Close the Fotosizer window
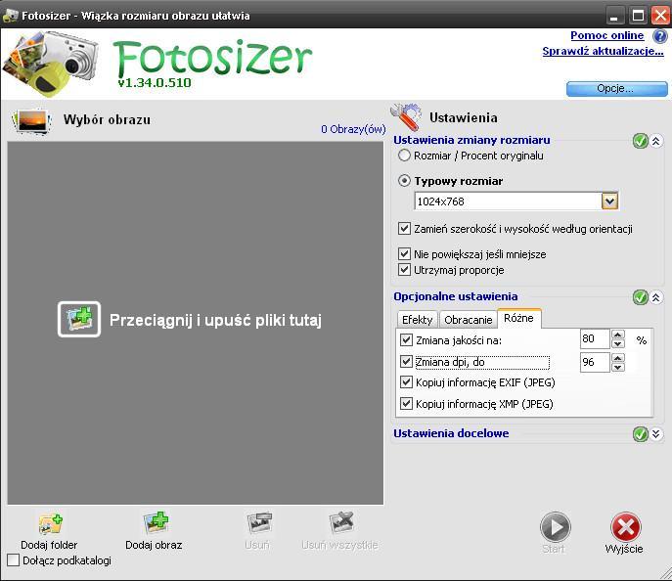672x581 pixels. click(660, 16)
